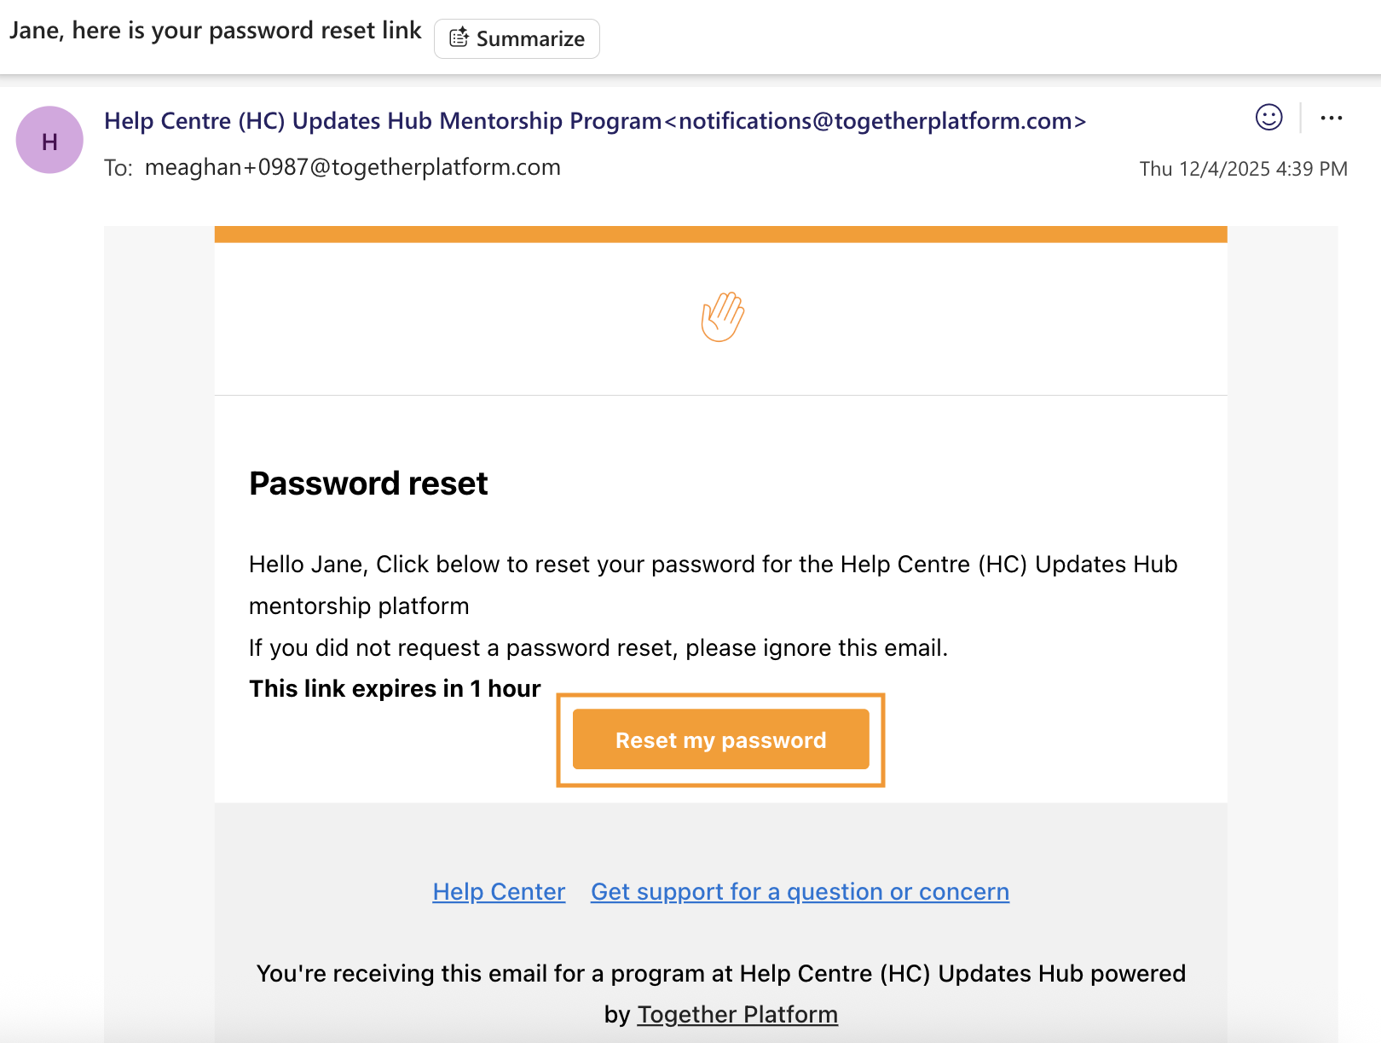Click the orange header bar of email
The width and height of the screenshot is (1381, 1043).
(720, 235)
